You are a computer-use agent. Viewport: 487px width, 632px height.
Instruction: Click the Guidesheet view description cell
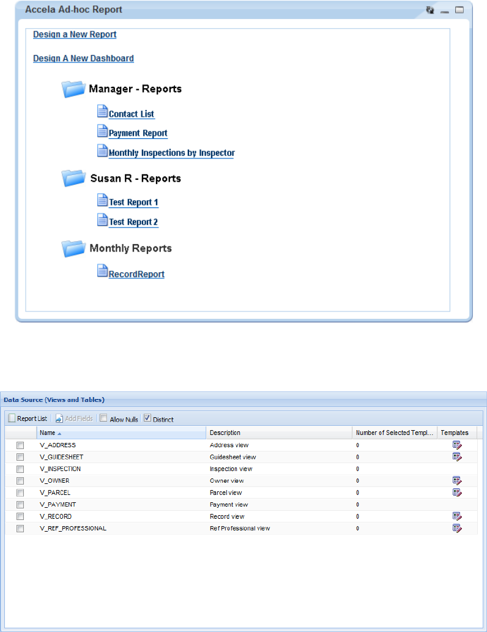tap(232, 457)
